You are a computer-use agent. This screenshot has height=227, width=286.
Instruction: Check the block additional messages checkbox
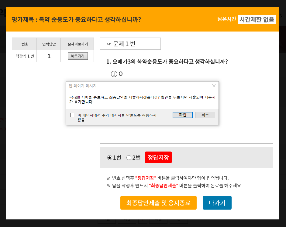pyautogui.click(x=72, y=115)
